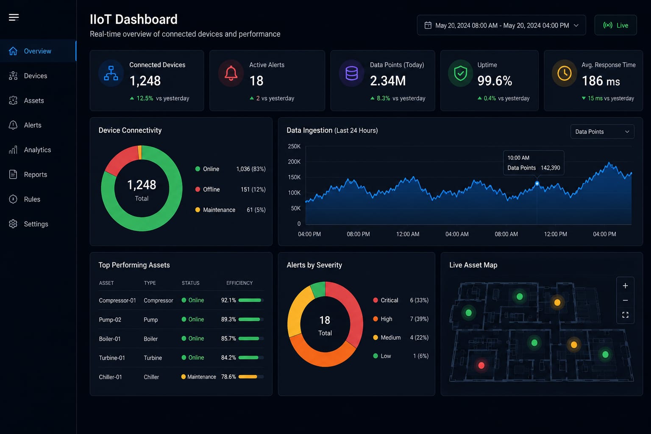The width and height of the screenshot is (651, 434).
Task: Click the Devices sidebar icon
Action: (13, 76)
